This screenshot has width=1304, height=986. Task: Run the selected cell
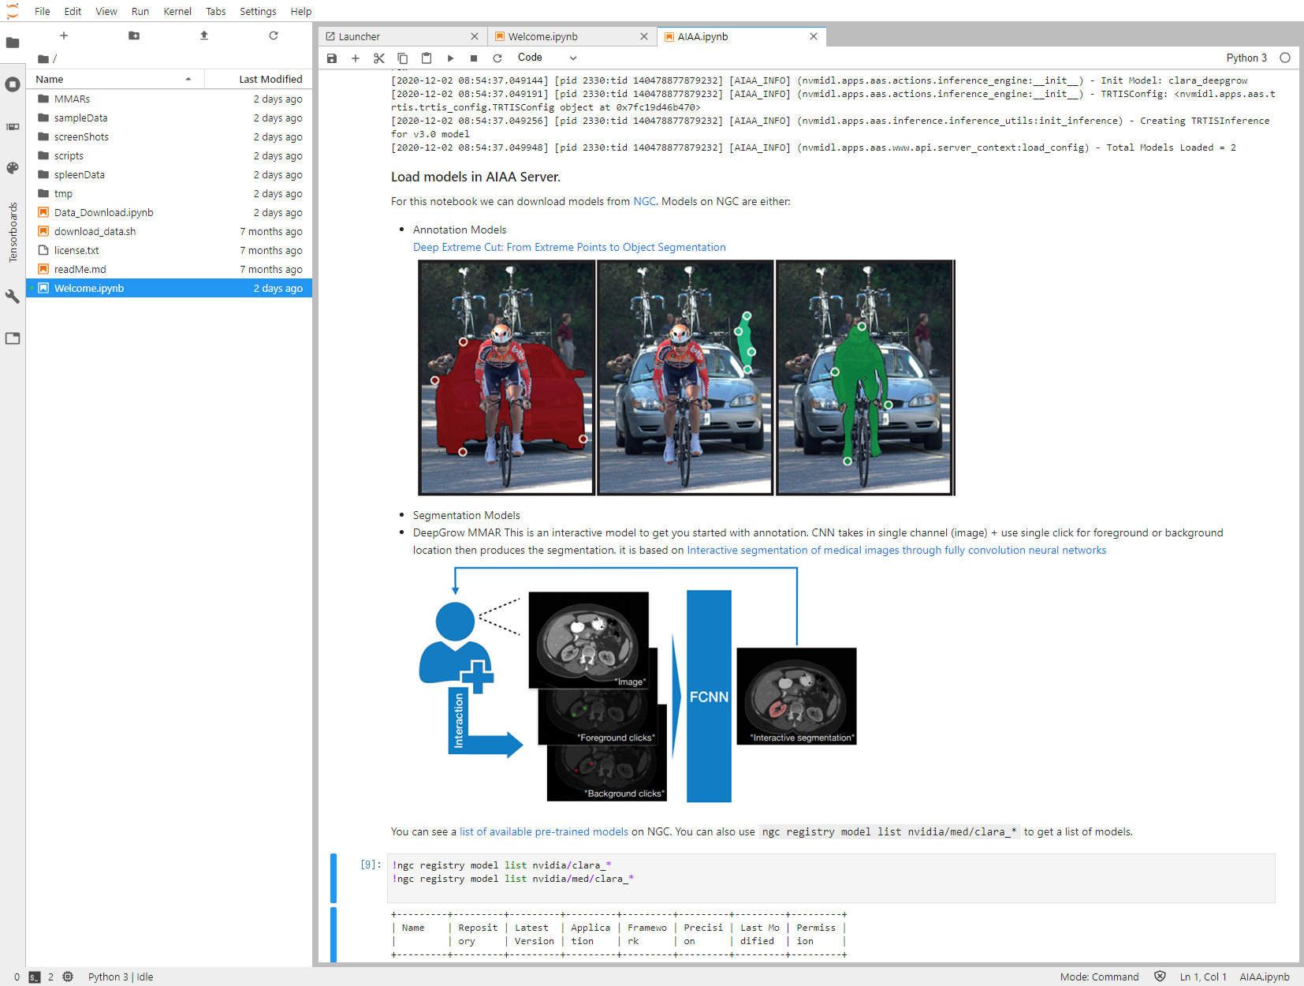click(x=450, y=58)
